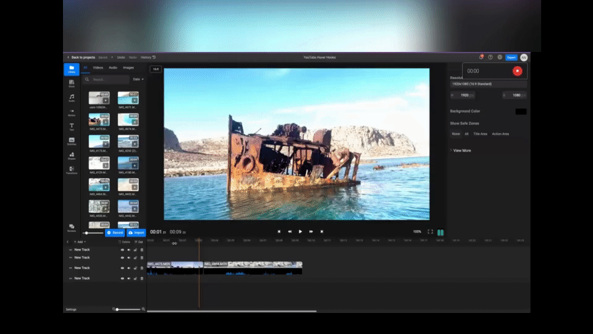This screenshot has height=334, width=593.
Task: Switch to the Images tab in library
Action: tap(128, 67)
